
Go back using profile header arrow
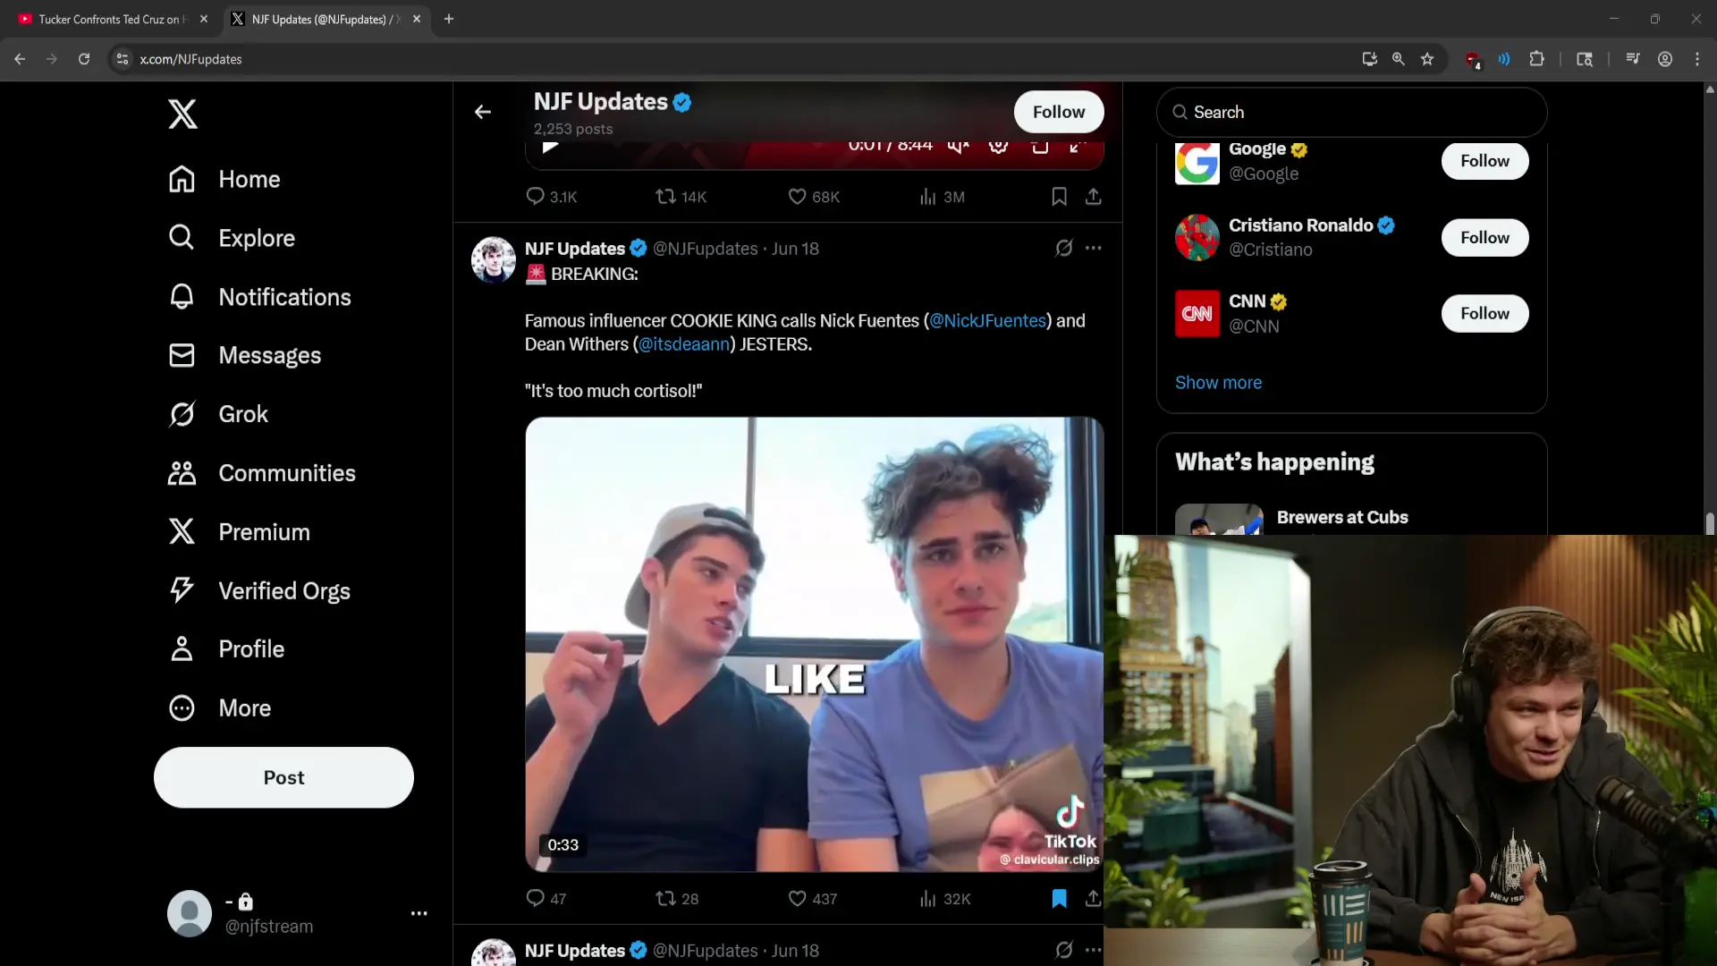point(483,112)
